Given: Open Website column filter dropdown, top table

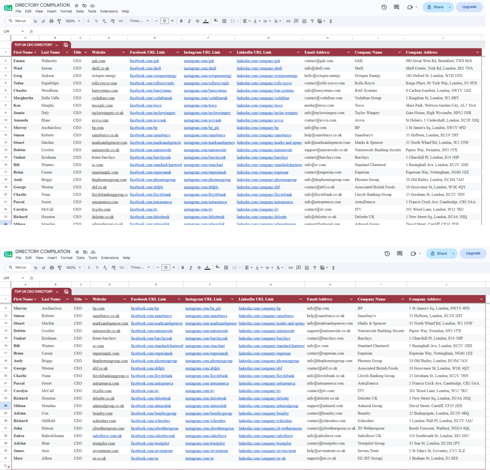Looking at the screenshot, I should [124, 53].
